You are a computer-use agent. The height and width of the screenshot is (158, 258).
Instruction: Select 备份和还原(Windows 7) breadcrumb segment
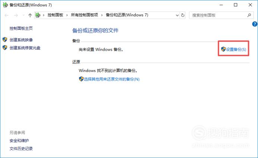[x=127, y=15]
